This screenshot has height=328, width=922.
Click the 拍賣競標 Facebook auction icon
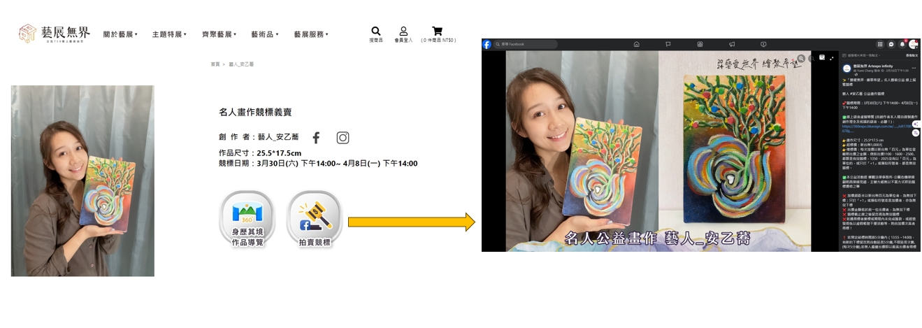pos(315,219)
